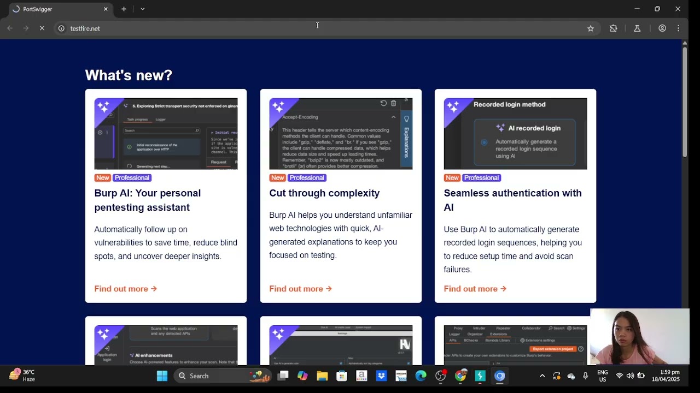Open Dropbox from the taskbar

click(381, 376)
